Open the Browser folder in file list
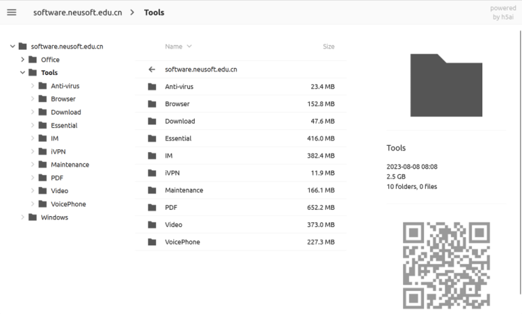Screen dimensions: 522x314 click(x=177, y=104)
